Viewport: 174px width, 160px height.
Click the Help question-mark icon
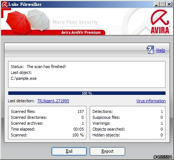[x=150, y=50]
